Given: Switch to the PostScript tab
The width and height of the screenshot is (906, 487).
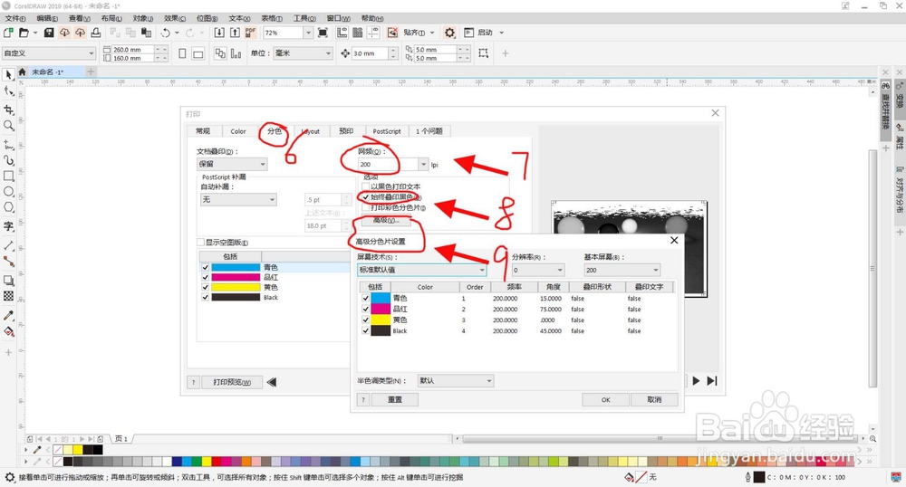Looking at the screenshot, I should coord(387,131).
